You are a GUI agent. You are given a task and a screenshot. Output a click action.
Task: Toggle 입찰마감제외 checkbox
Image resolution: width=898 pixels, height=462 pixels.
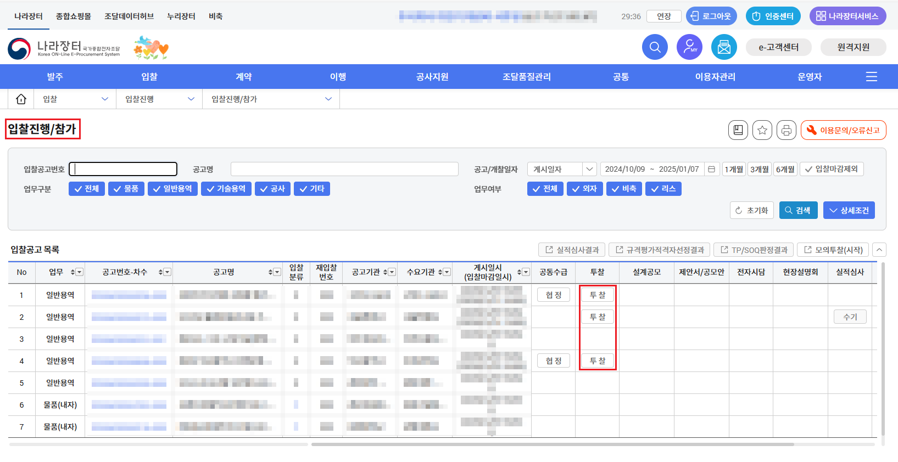832,169
